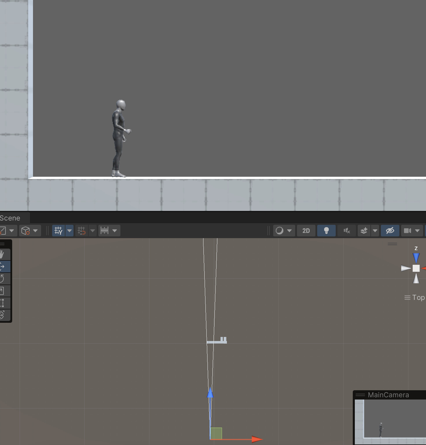Toggle 2D view mode
Screen dimensions: 426x445
point(306,231)
